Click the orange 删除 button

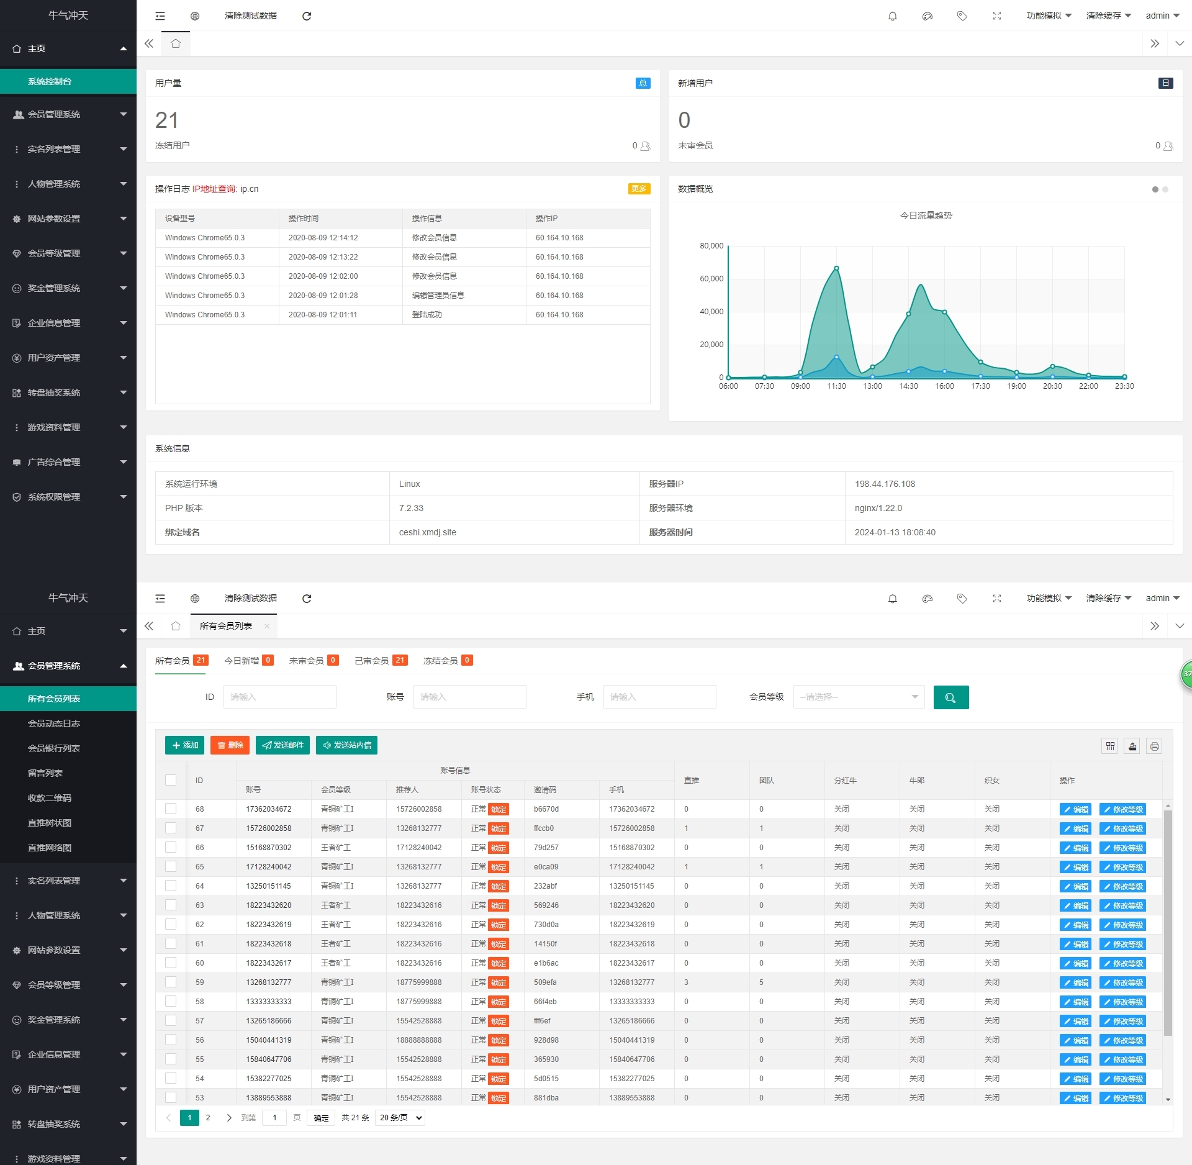point(230,745)
